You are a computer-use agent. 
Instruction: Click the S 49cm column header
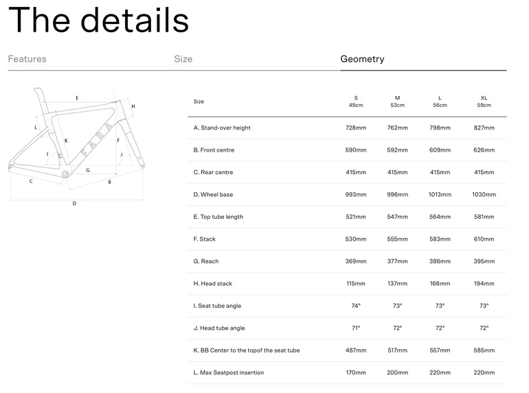356,102
